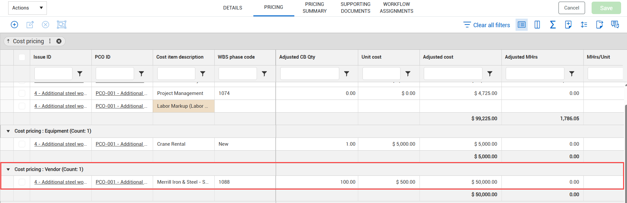Click the delete (circle X) icon

46,25
